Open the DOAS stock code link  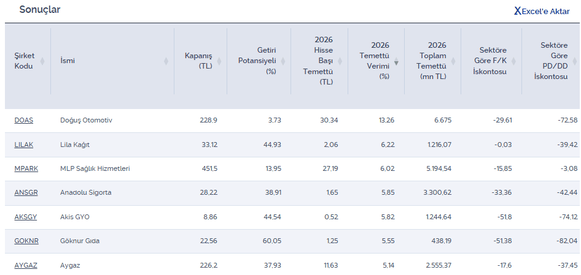coord(23,121)
